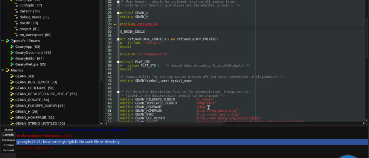The height and width of the screenshot is (158, 369).
Task: Click the GeanyDocument typedef icon
Action: [12, 53]
